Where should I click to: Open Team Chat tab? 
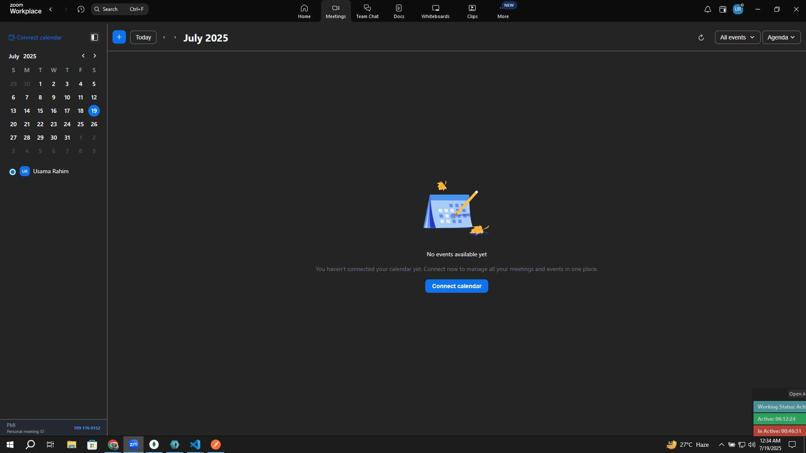(x=367, y=11)
